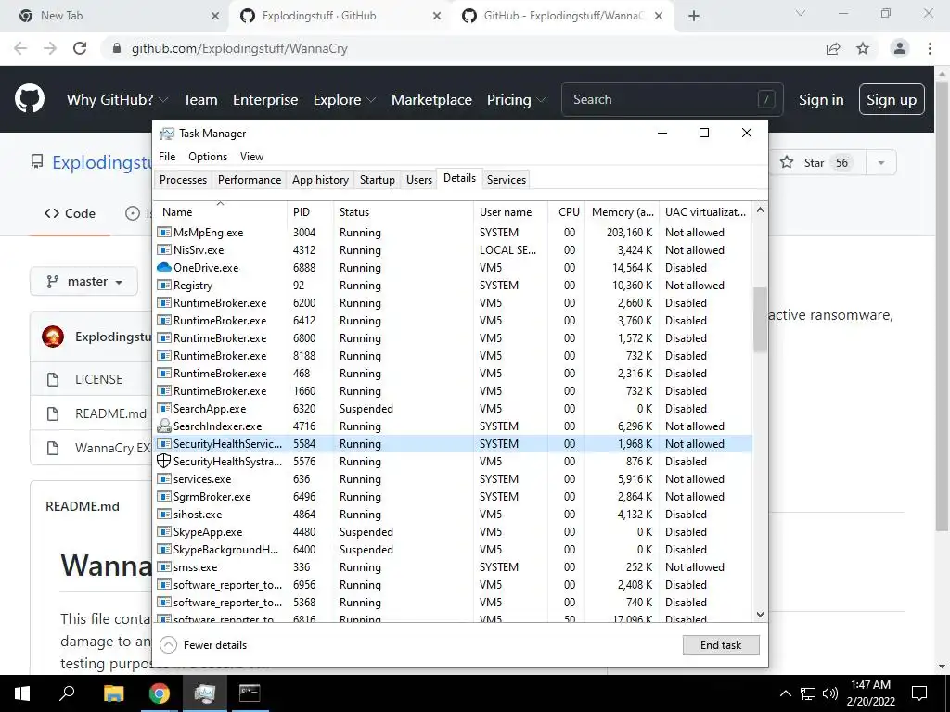950x712 pixels.
Task: Select the MsMpEng.exe process row
Action: [453, 233]
